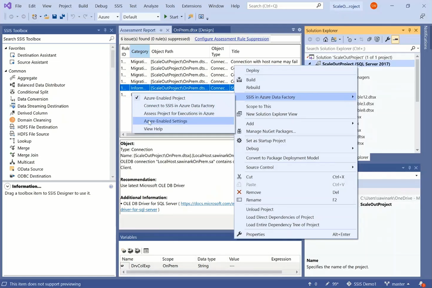Start debugging with the green Start arrow
Screen dimensions: 432x288
171,16
